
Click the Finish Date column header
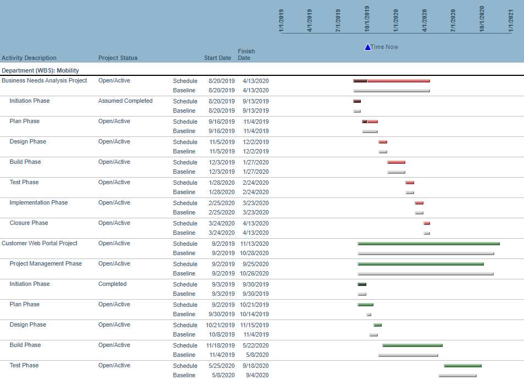(246, 54)
